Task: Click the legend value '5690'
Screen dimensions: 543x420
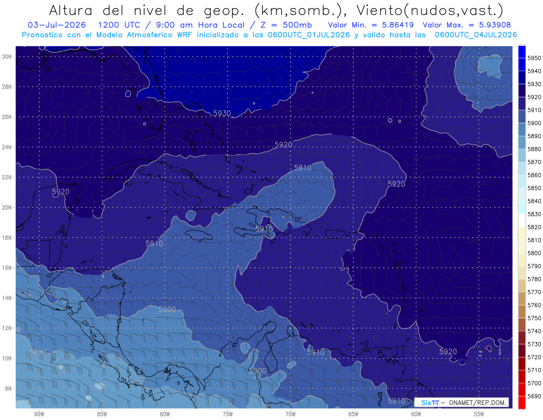Action: pyautogui.click(x=534, y=396)
